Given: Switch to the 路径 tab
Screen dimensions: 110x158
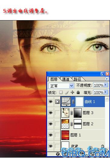Looking at the screenshot, I should click(x=77, y=79).
